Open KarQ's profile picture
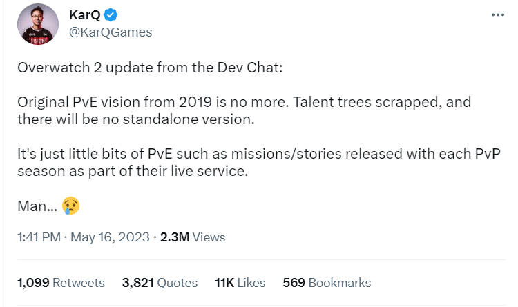Screen dimensions: 518x307 [39, 23]
